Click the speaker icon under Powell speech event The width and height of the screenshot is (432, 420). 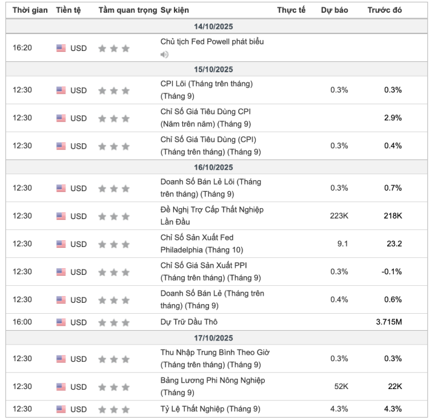[164, 55]
